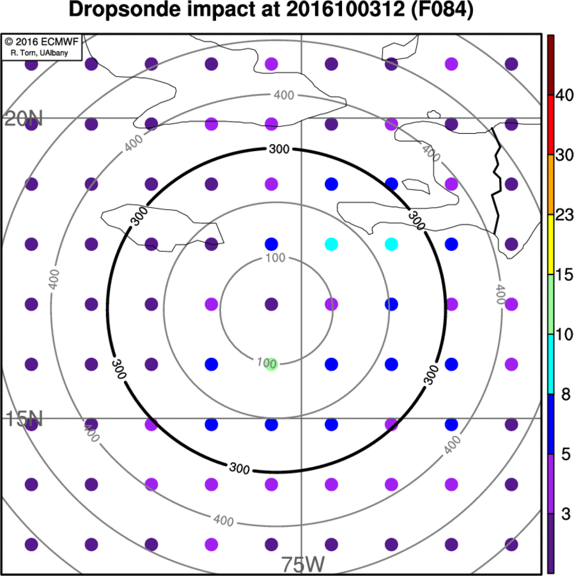Viewport: 574px width, 576px height.
Task: Click the colorbar value label '5'
Action: (x=566, y=454)
